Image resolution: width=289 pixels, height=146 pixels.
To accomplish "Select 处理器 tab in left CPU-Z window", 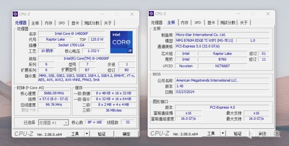I will pyautogui.click(x=21, y=23).
